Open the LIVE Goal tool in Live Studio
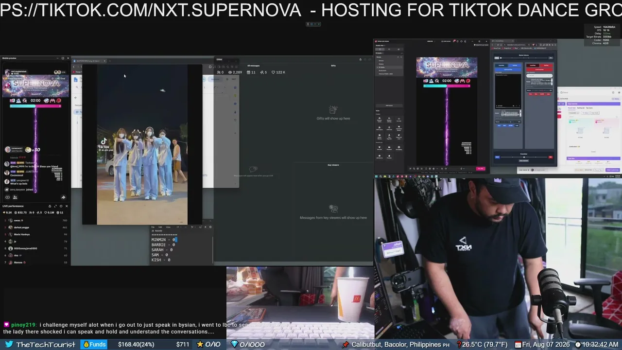622x350 pixels. [x=389, y=127]
